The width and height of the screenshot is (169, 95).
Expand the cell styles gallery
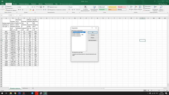127,10
